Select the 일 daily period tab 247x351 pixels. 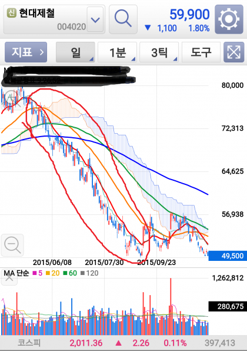[x=75, y=52]
